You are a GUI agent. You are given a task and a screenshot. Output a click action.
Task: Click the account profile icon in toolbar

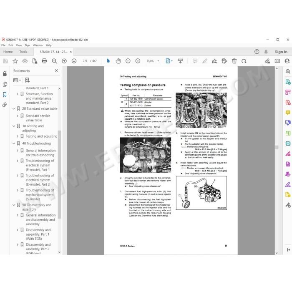click(287, 61)
